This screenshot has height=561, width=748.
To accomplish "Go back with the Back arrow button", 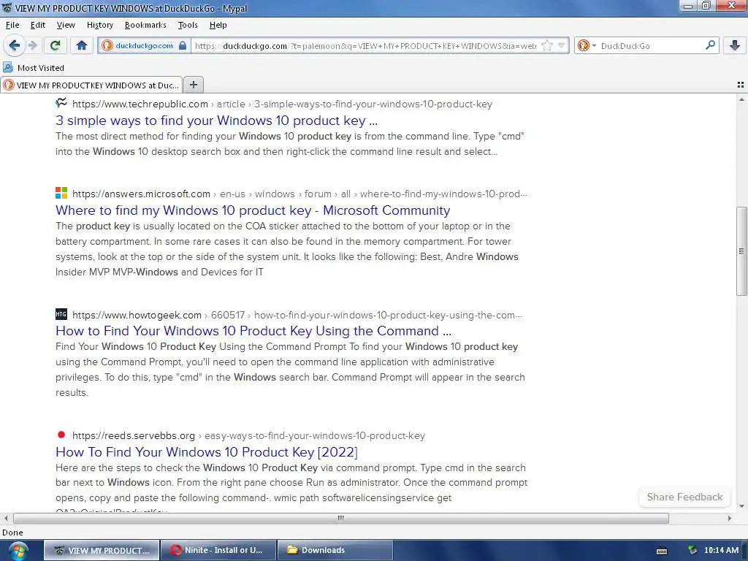I will [14, 45].
